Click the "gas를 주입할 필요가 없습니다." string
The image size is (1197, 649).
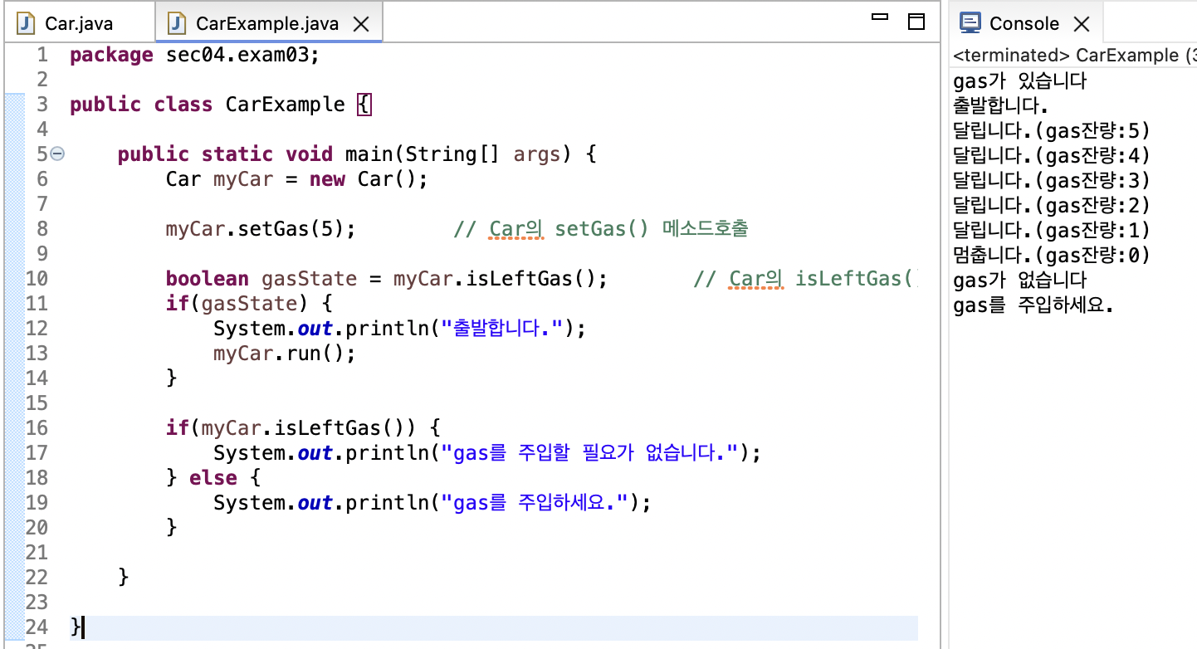pyautogui.click(x=590, y=453)
